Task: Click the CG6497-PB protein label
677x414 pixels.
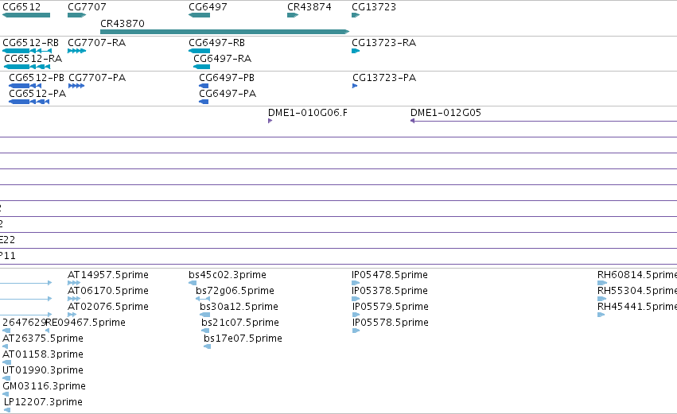Action: click(x=227, y=78)
